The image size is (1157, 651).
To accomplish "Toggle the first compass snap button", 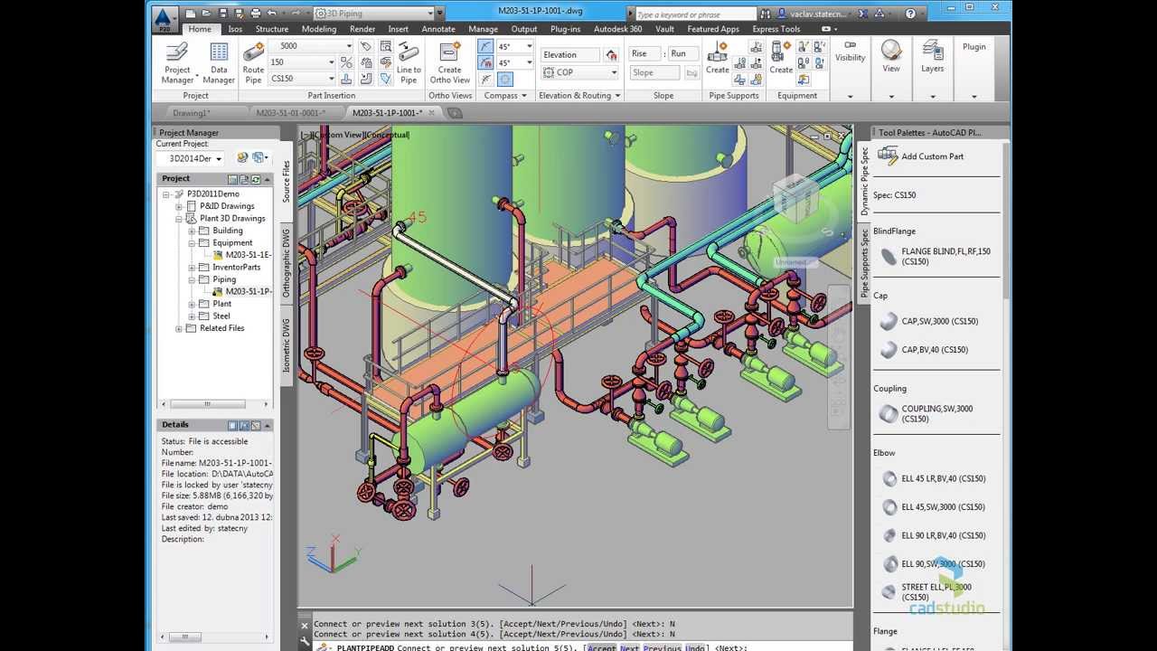I will coord(486,46).
